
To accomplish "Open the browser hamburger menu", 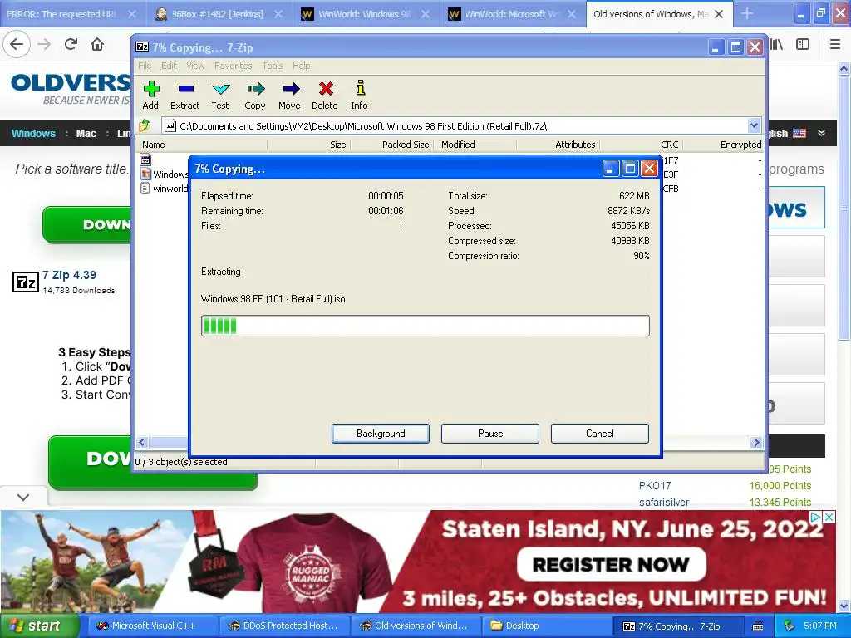I will click(x=835, y=45).
